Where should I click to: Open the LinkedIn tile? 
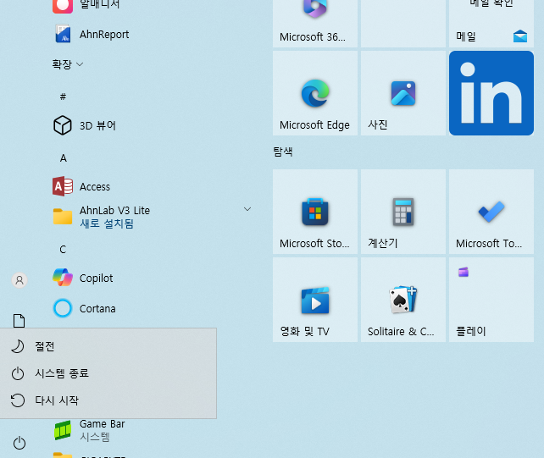(491, 93)
